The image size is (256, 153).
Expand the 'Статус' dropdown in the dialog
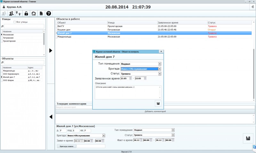tap(160, 74)
